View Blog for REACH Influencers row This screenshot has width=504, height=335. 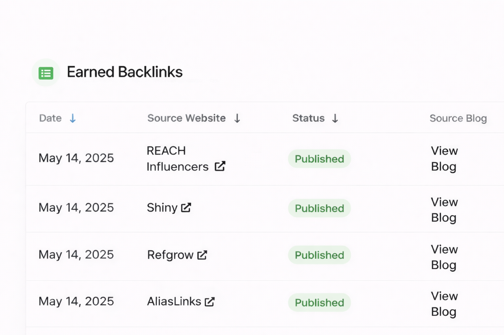(444, 159)
